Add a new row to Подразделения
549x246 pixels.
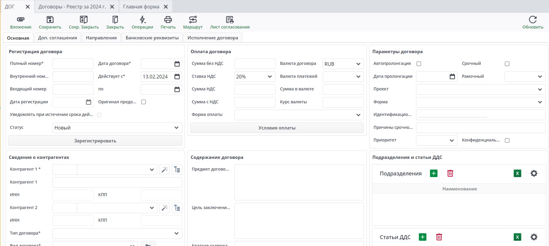point(433,173)
